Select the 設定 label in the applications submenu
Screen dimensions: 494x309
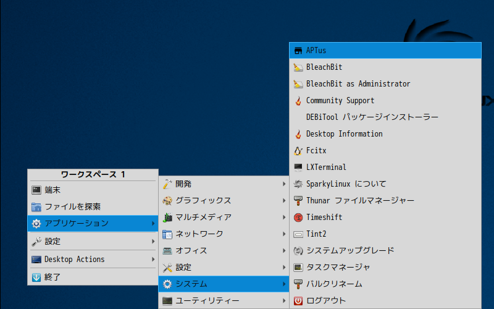[183, 268]
